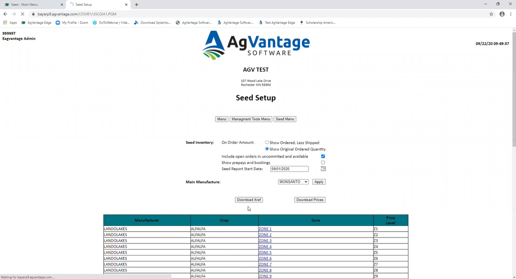Open the ZONE 5 link
Screen dimensions: 516x279
pos(265,252)
